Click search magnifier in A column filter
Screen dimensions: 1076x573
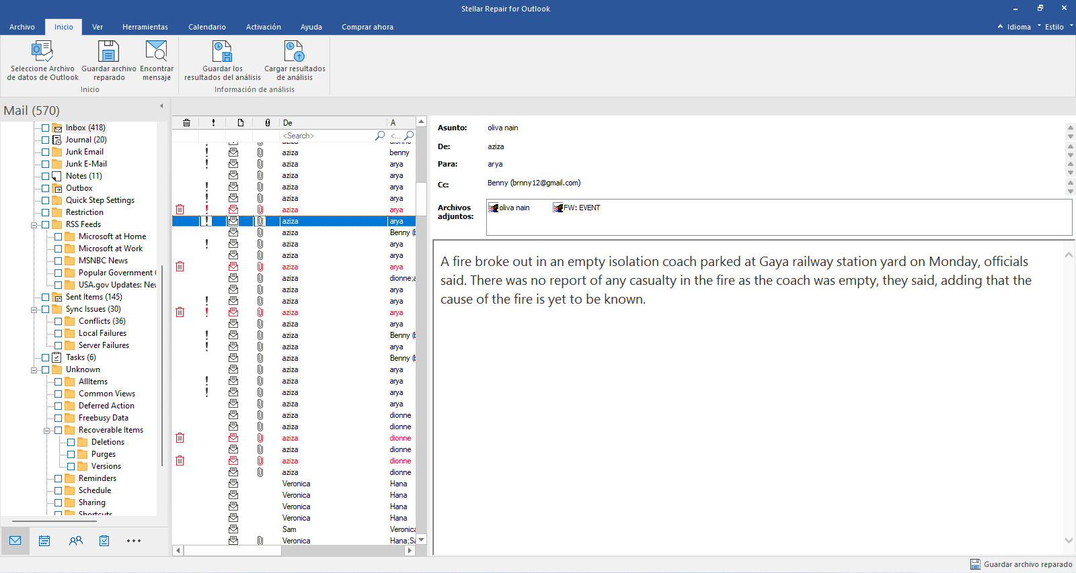tap(409, 136)
